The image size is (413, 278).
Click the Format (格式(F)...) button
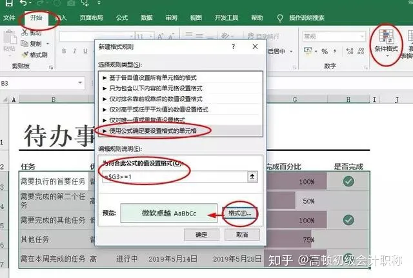[239, 213]
